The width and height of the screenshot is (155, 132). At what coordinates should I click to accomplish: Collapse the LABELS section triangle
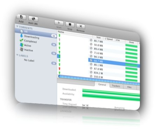coord(17,55)
